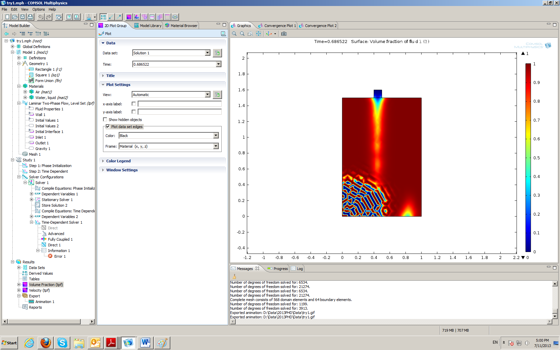Image resolution: width=560 pixels, height=350 pixels.
Task: Open the Time dropdown showing 0.686522
Action: (218, 64)
